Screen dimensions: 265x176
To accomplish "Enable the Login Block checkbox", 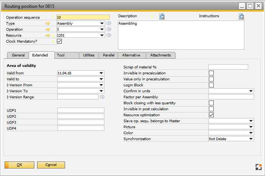I will [x=211, y=85].
